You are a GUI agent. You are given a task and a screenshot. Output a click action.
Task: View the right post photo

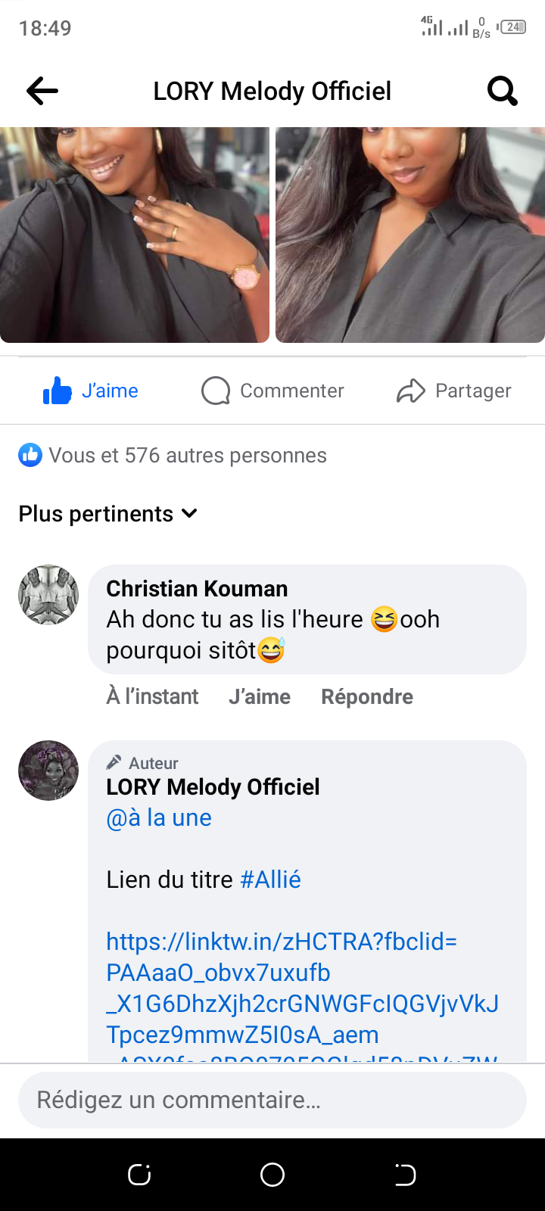[410, 235]
